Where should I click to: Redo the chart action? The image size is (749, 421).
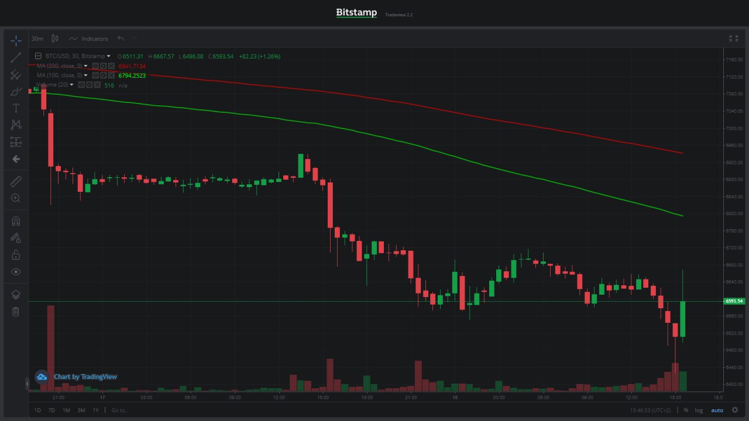(134, 39)
